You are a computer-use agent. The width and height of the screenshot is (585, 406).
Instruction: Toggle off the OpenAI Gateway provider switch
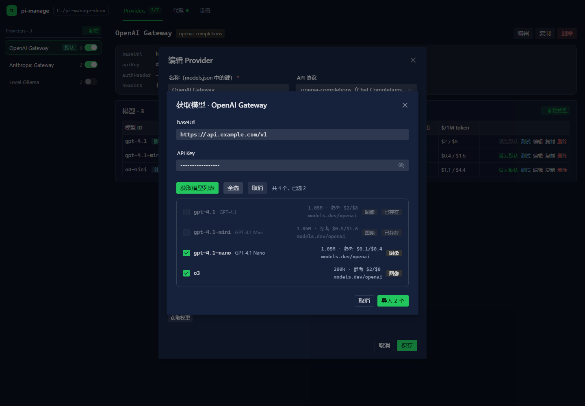click(x=91, y=48)
